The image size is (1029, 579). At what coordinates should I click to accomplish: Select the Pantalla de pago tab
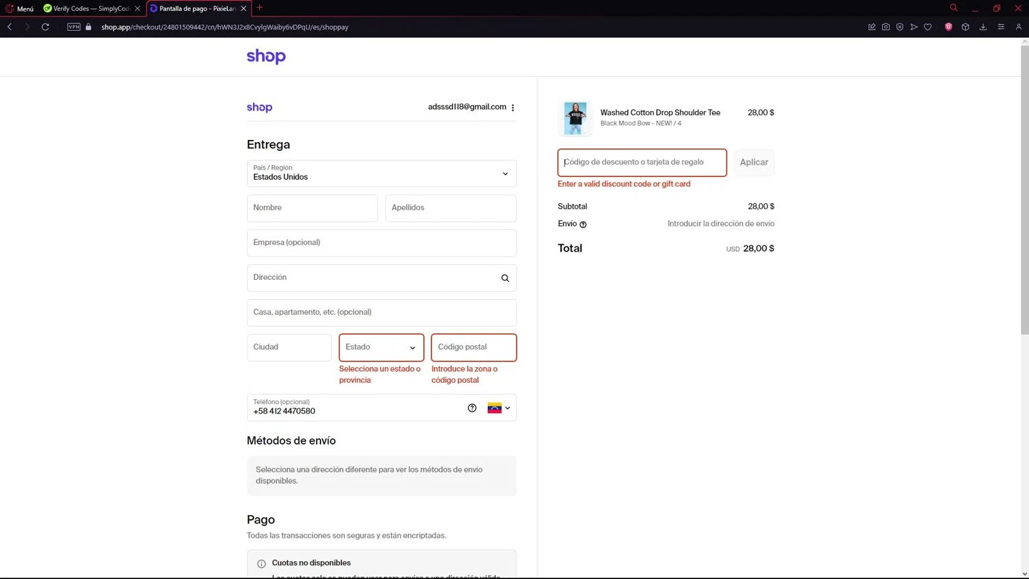click(193, 8)
